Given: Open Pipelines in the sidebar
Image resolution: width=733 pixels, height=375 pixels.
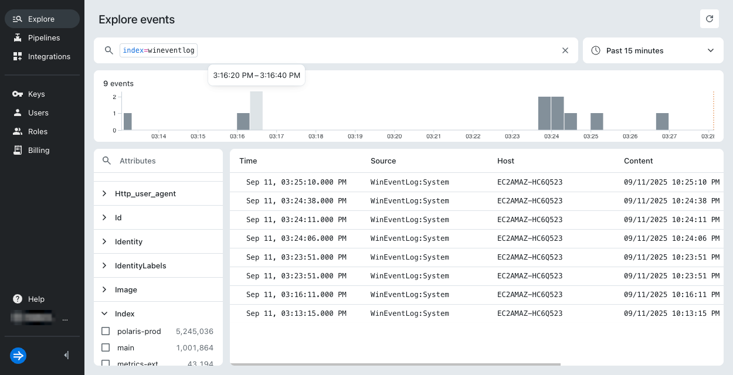Looking at the screenshot, I should tap(44, 37).
